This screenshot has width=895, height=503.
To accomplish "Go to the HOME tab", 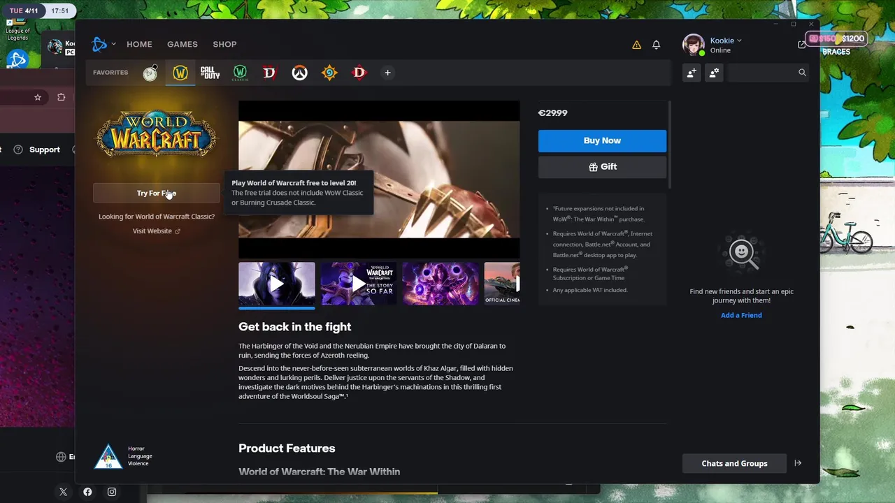I will point(139,44).
